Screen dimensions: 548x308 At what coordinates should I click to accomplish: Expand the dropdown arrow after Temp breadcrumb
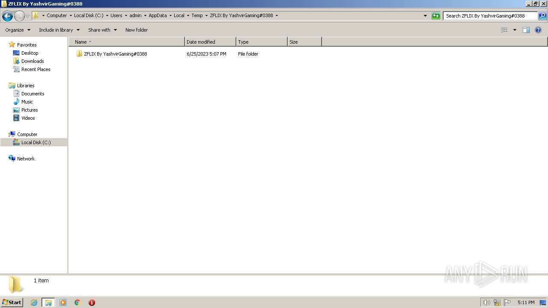tap(206, 15)
